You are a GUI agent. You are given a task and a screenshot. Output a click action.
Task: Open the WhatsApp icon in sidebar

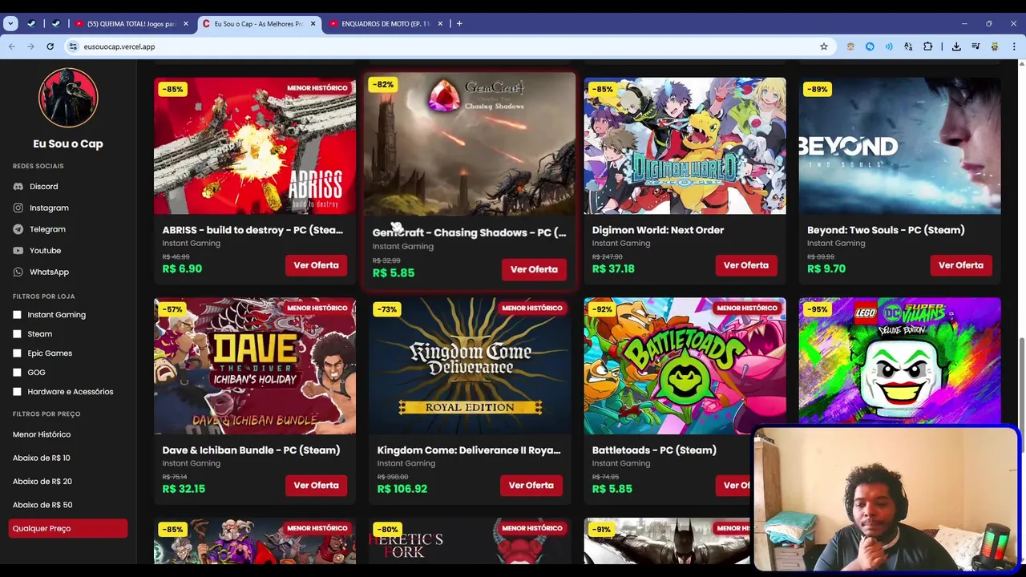click(18, 272)
